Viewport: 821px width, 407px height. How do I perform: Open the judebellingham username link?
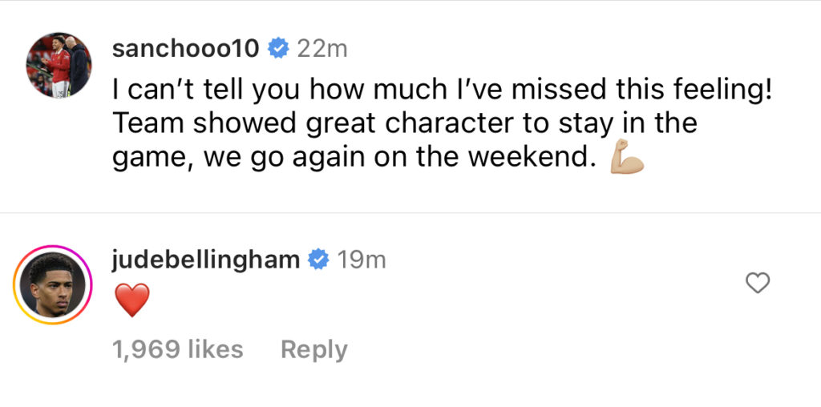tap(206, 260)
